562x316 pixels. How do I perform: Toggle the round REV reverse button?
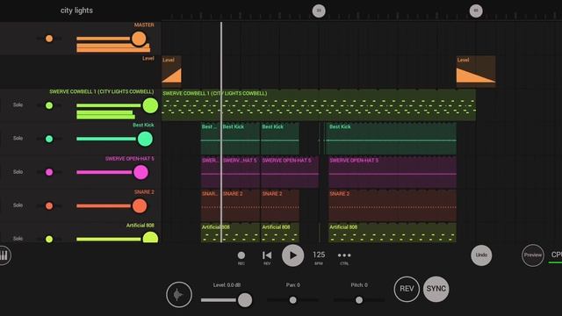click(x=407, y=289)
